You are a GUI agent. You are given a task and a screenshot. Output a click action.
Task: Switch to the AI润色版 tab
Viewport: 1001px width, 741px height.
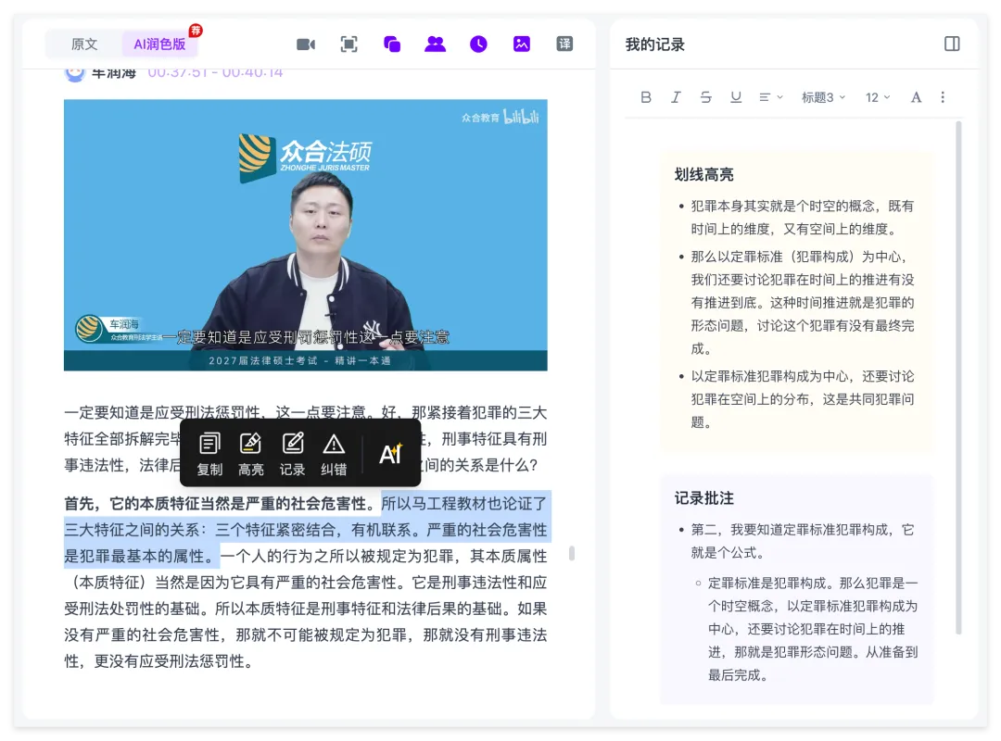tap(159, 44)
